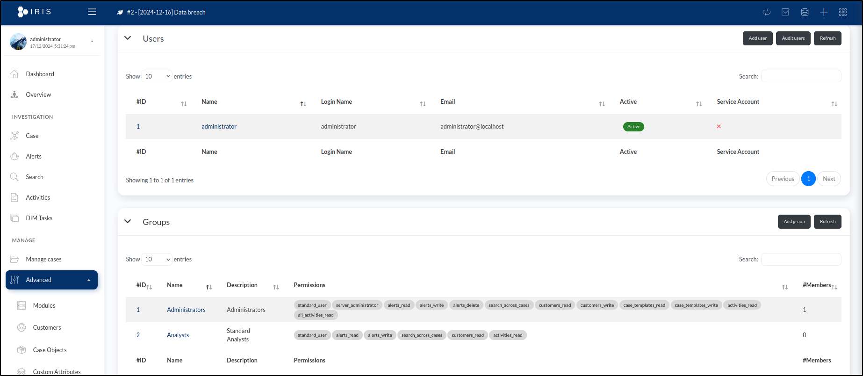Viewport: 863px width, 376px height.
Task: Open Manage cases in sidebar
Action: click(x=43, y=259)
